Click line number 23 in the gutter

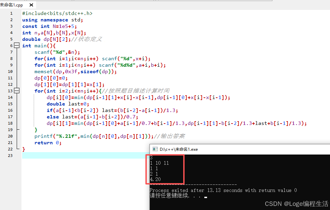(10, 156)
